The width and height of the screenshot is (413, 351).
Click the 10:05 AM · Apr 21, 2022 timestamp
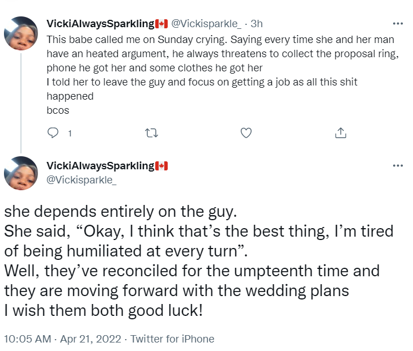[x=62, y=339]
